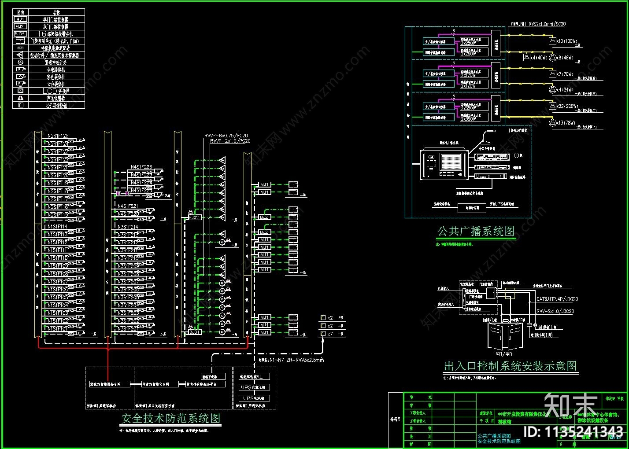Click the MJ1 symbol in the legend table
629x449 pixels.
tap(21, 19)
